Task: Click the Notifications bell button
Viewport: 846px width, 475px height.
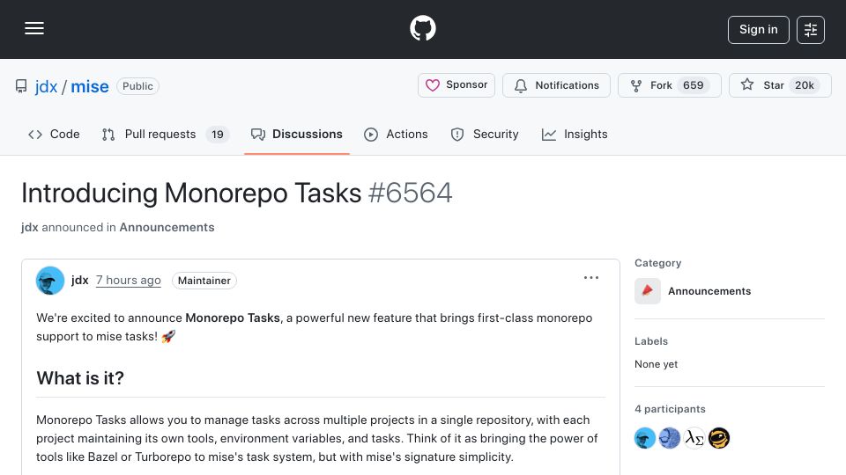Action: click(x=556, y=85)
